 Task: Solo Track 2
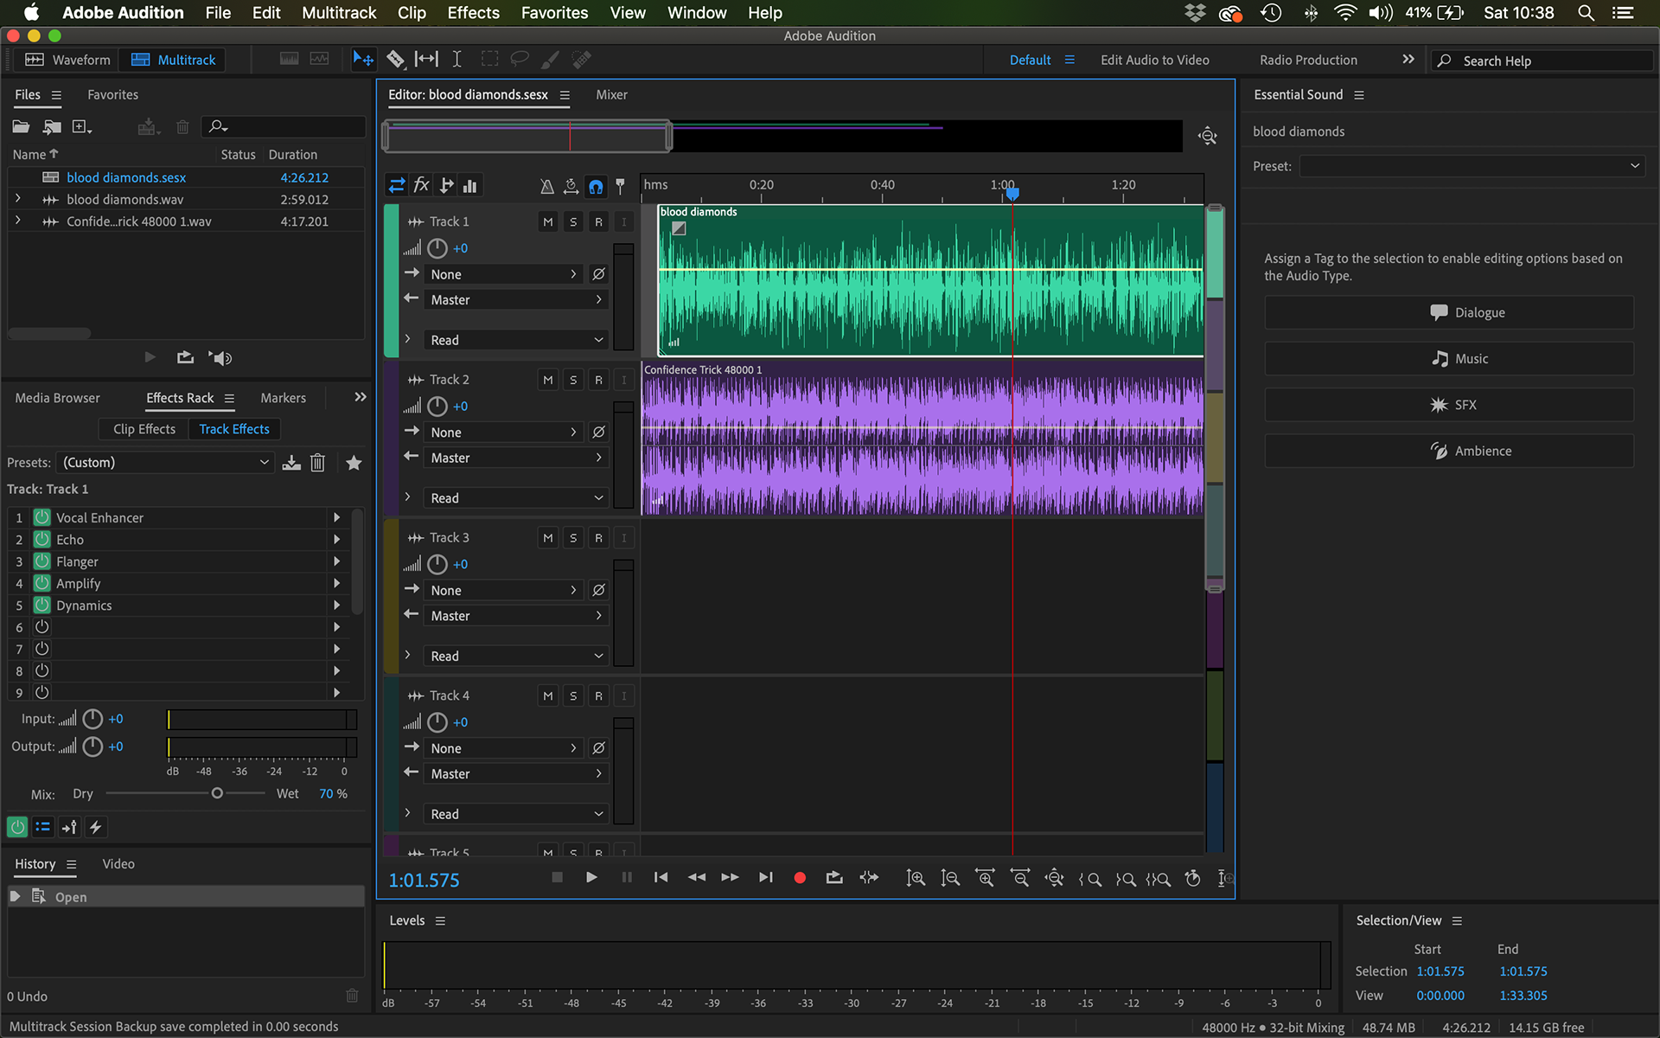(x=573, y=380)
